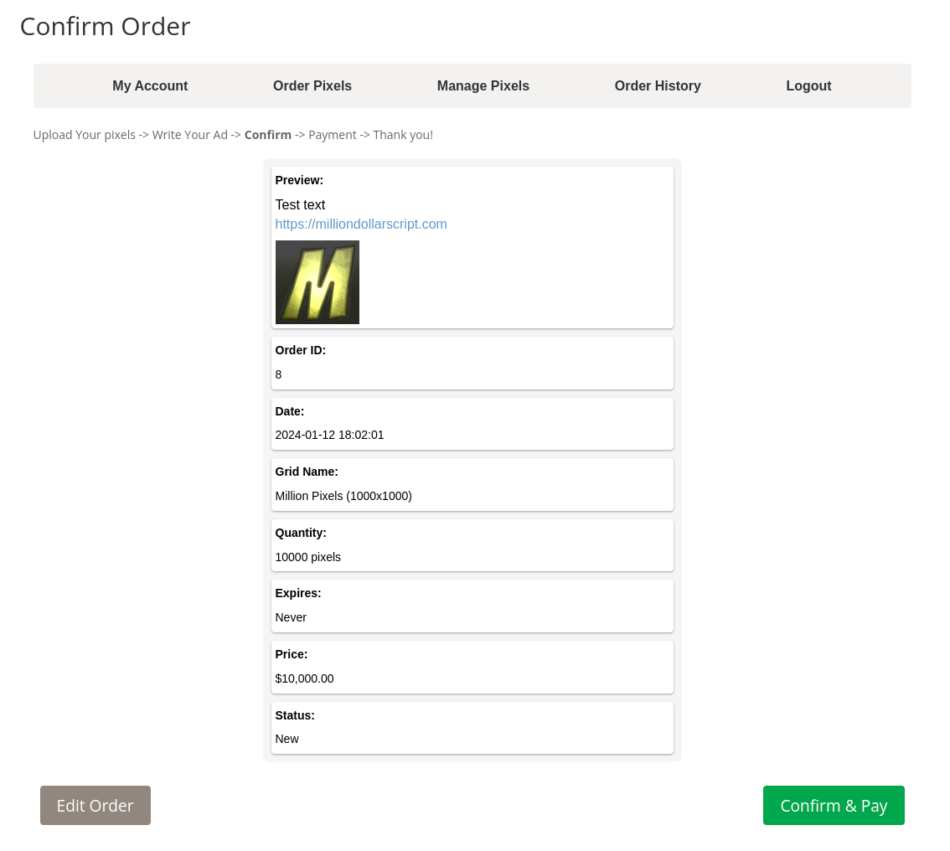Screen dimensions: 950x851
Task: View Order History from the menu
Action: click(658, 85)
